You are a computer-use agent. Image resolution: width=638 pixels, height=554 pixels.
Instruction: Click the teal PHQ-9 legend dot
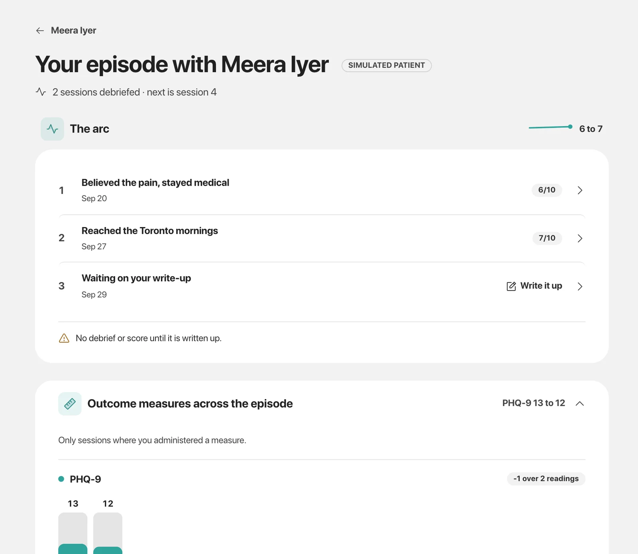61,479
